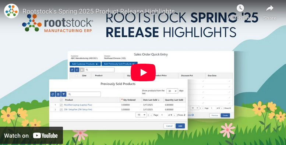Click the Watch later clock icon

[240, 8]
